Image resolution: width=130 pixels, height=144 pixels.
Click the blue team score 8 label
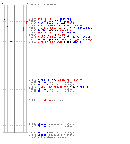(3, 3)
